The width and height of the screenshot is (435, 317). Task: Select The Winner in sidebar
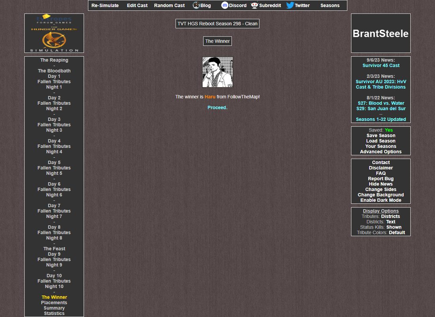point(54,297)
